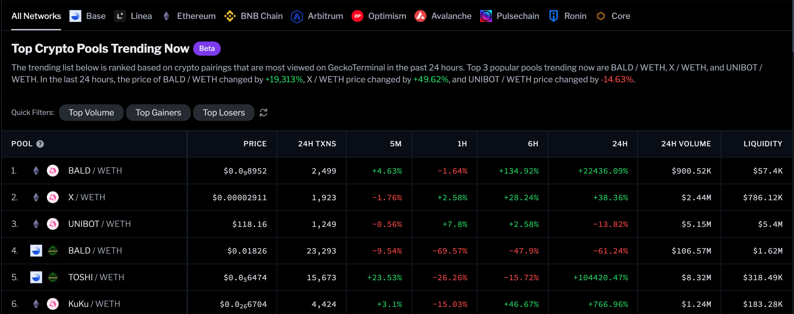Image resolution: width=794 pixels, height=314 pixels.
Task: Click the Avalanche logo icon
Action: pos(420,16)
